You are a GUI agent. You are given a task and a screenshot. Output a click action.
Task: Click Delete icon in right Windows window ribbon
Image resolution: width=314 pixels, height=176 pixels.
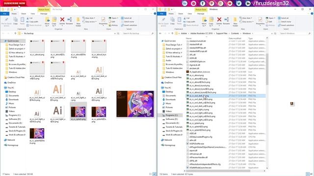click(x=219, y=21)
